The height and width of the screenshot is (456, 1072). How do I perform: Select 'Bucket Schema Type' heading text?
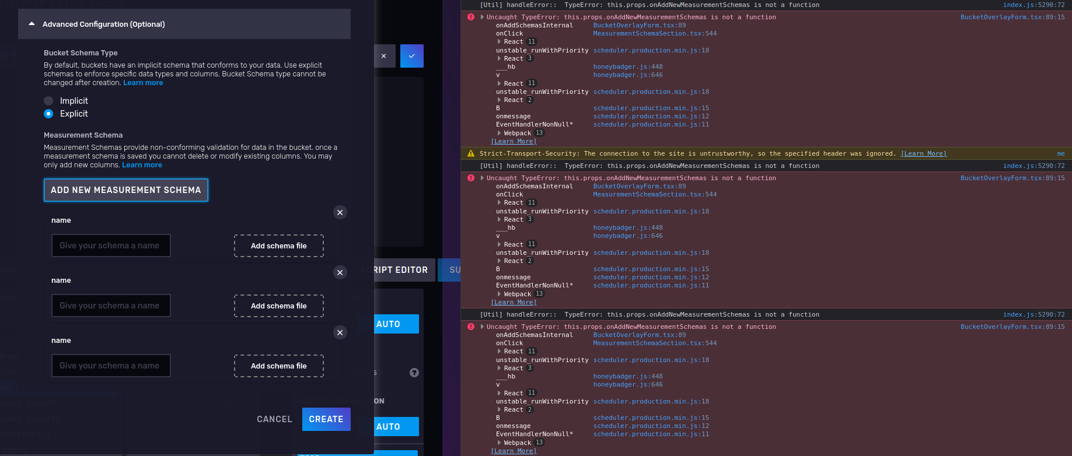tap(81, 52)
